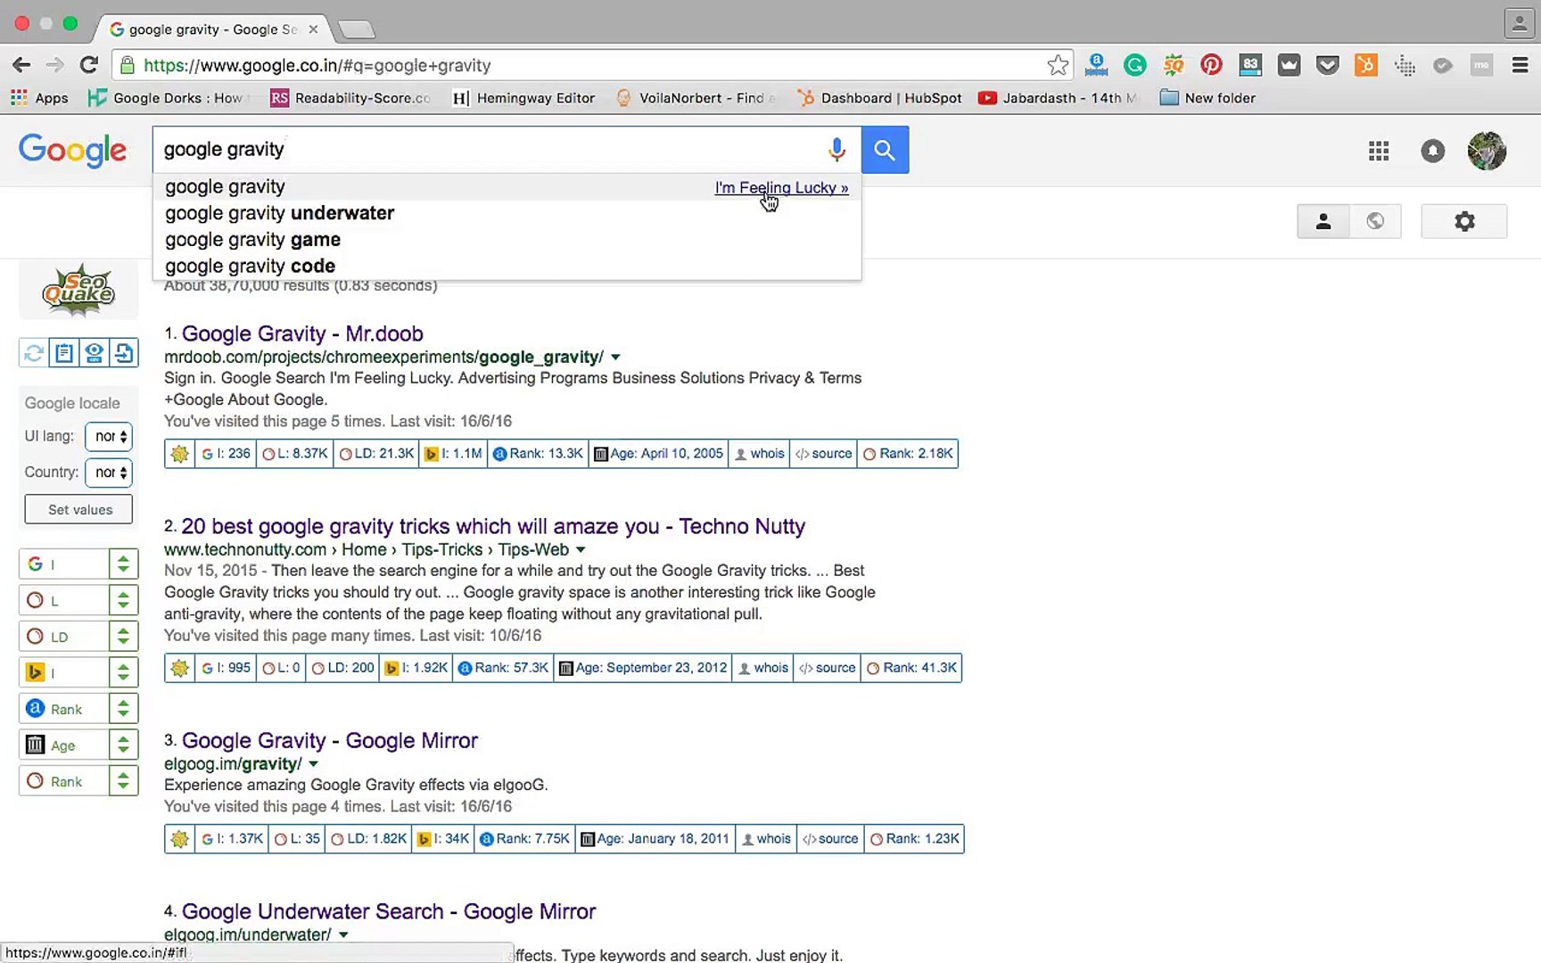Click the SEOquake badge icon on Techno Nutty result
The image size is (1541, 963).
[179, 668]
